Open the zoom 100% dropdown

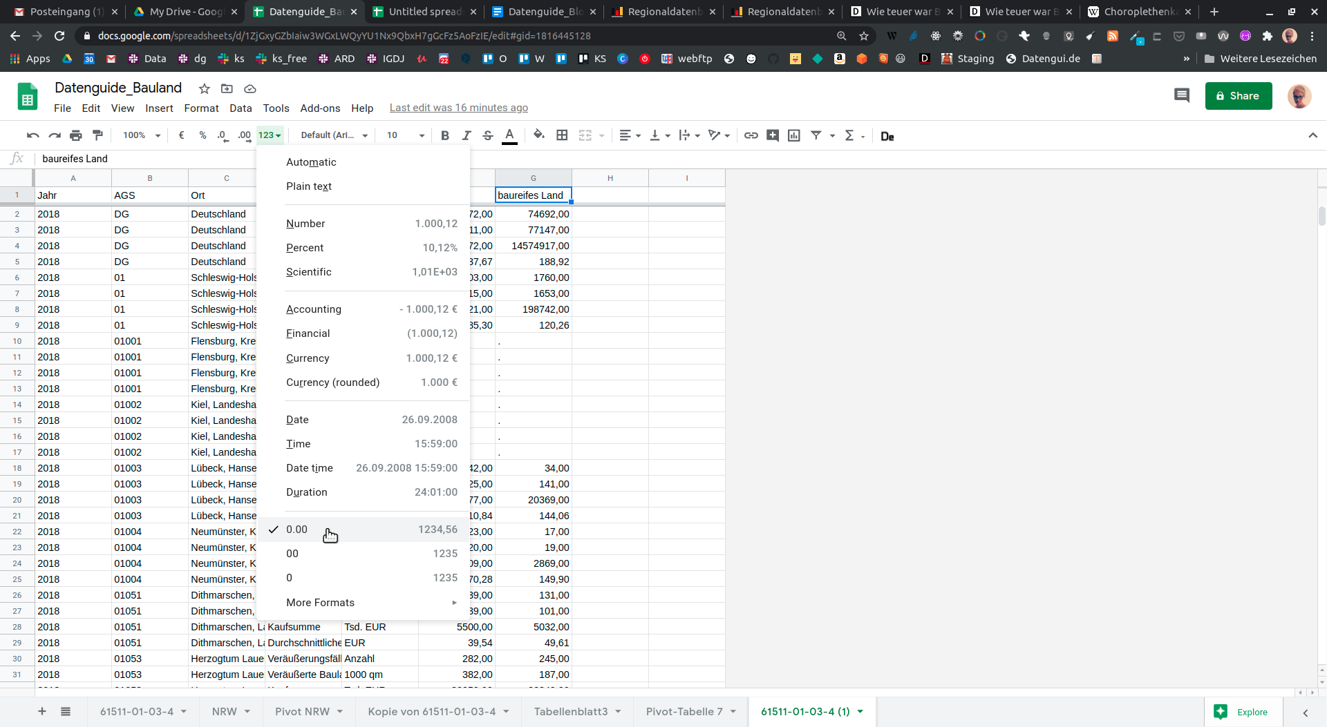(x=141, y=136)
